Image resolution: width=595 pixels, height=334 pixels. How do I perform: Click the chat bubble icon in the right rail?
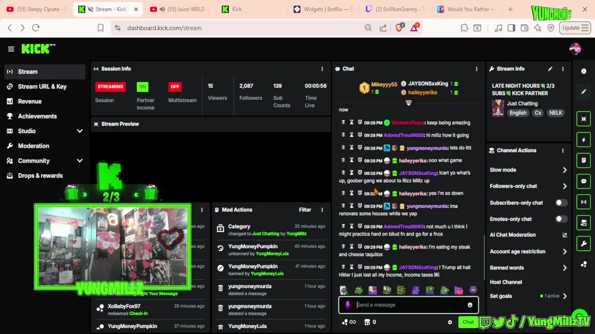click(584, 181)
